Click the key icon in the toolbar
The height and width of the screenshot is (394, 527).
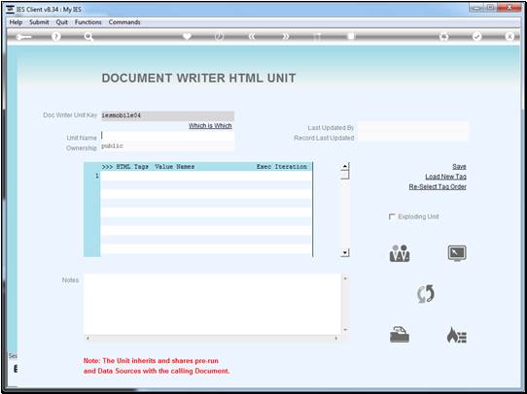click(23, 37)
